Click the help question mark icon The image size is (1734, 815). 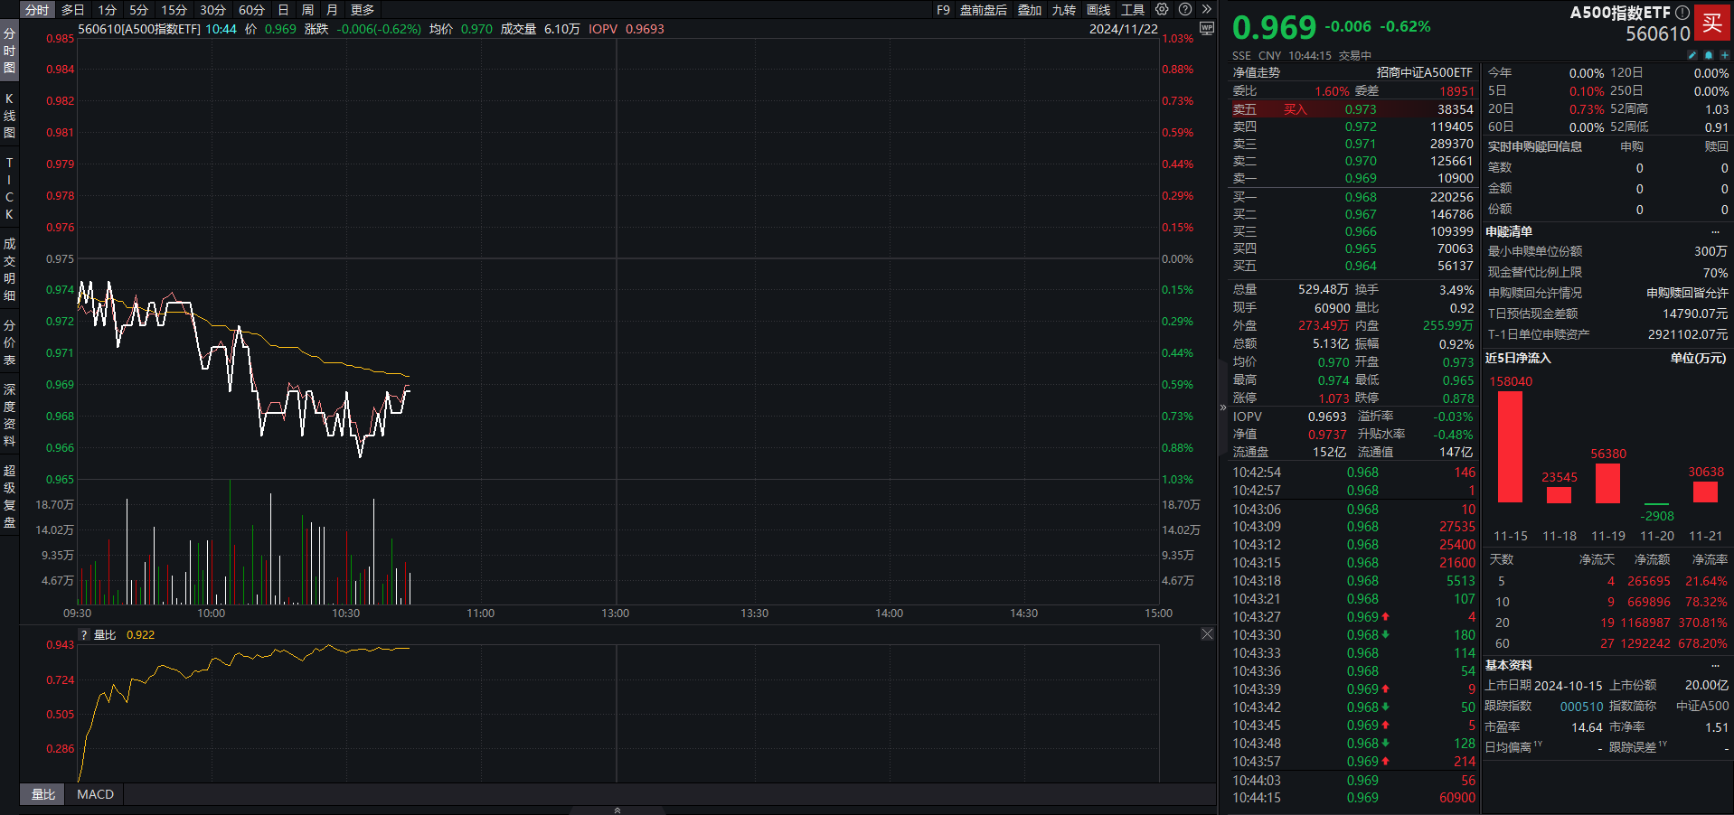[1185, 10]
